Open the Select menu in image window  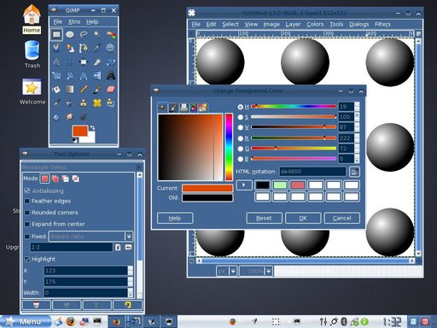pyautogui.click(x=230, y=24)
